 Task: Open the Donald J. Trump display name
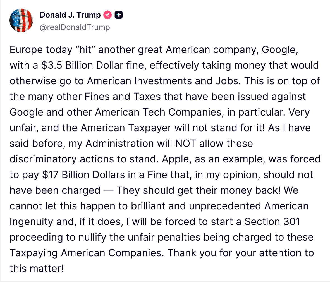coord(70,15)
